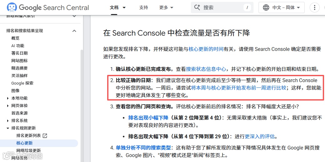Click the external link icon beside 排名更新列表
Image resolution: width=325 pixels, height=162 pixels.
[x=45, y=136]
